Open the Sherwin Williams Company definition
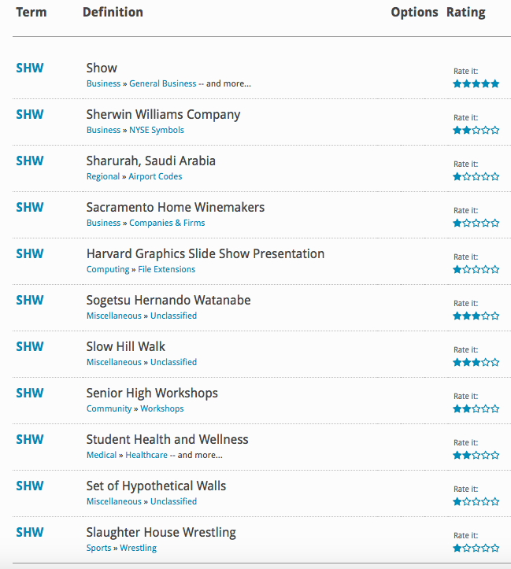This screenshot has height=569, width=511. tap(163, 115)
